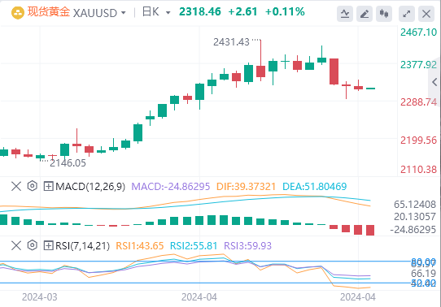The height and width of the screenshot is (307, 441).
Task: Remove the RSI indicator panel
Action: [x=16, y=245]
